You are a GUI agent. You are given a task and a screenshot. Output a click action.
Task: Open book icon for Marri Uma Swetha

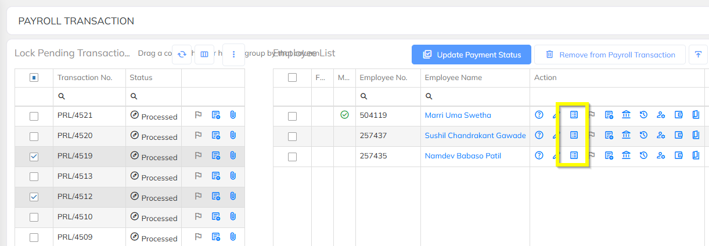click(696, 115)
